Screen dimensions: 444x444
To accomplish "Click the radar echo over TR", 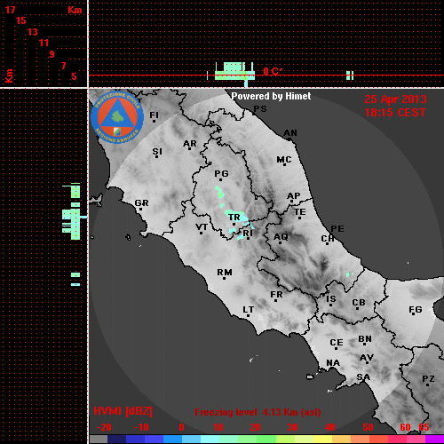I will pos(236,216).
